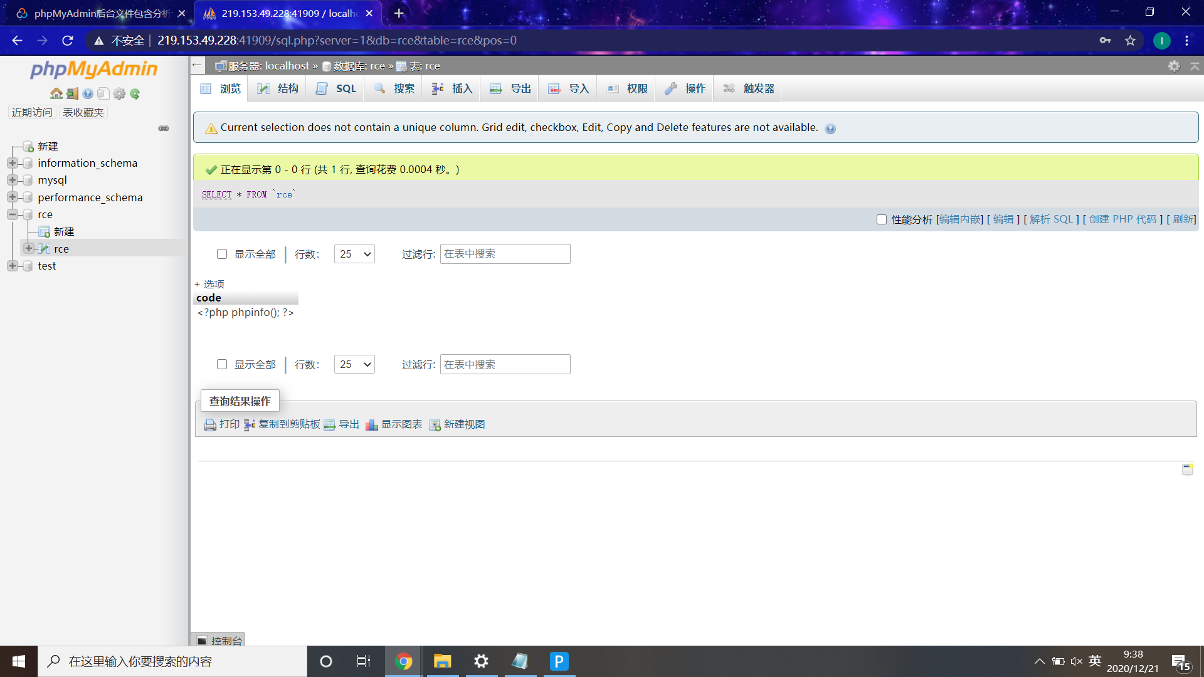The height and width of the screenshot is (677, 1204).
Task: Click the 创建 PHP 代码 link
Action: pyautogui.click(x=1122, y=219)
